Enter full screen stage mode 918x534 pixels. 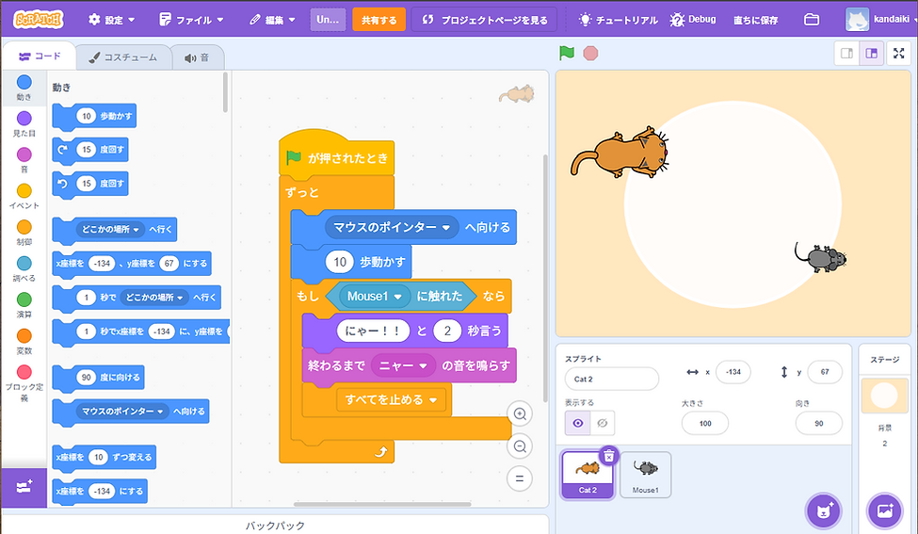point(898,54)
